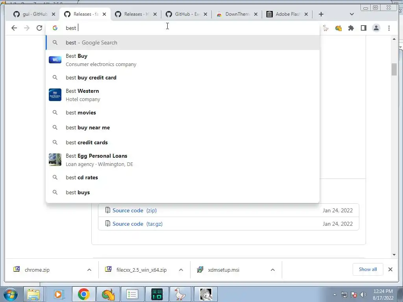The height and width of the screenshot is (302, 403).
Task: Select 'best - Google Search' suggestion
Action: 183,42
